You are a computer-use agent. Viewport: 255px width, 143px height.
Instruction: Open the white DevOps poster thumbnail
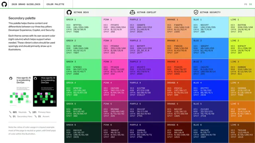coord(20,91)
